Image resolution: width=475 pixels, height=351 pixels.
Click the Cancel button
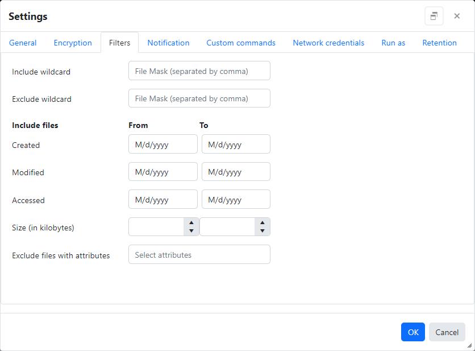[447, 332]
